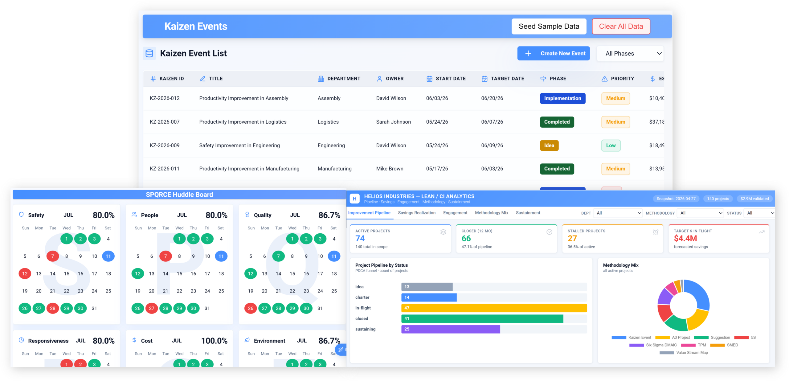The image size is (789, 381).
Task: Toggle red day 7 on Safety calendar
Action: click(x=53, y=256)
